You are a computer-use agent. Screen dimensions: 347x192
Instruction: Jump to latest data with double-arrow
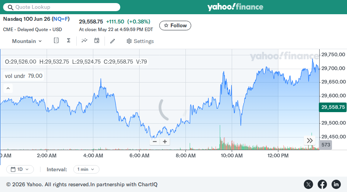pos(310,141)
